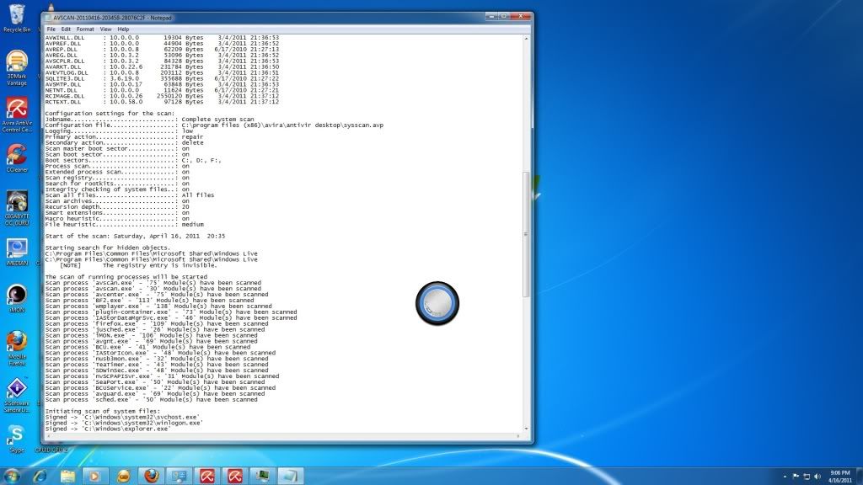
Task: Click the 'C:\Windows\explorer.exe' signed line
Action: [x=107, y=429]
